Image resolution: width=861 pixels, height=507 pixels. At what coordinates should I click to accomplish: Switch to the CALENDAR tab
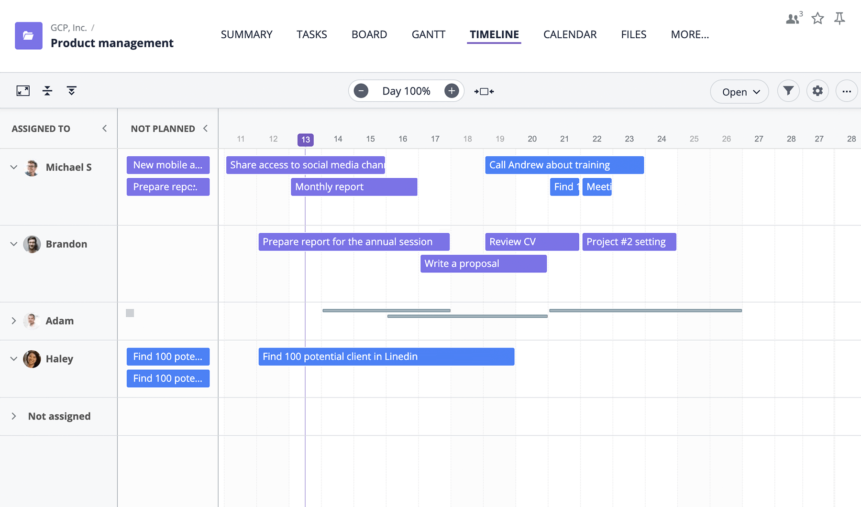tap(570, 34)
